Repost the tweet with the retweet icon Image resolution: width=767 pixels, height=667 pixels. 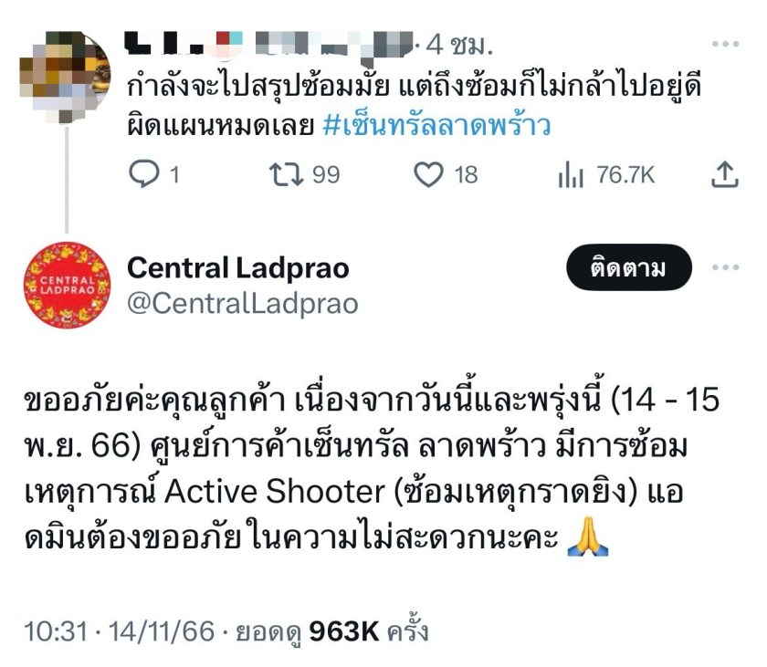pyautogui.click(x=286, y=174)
